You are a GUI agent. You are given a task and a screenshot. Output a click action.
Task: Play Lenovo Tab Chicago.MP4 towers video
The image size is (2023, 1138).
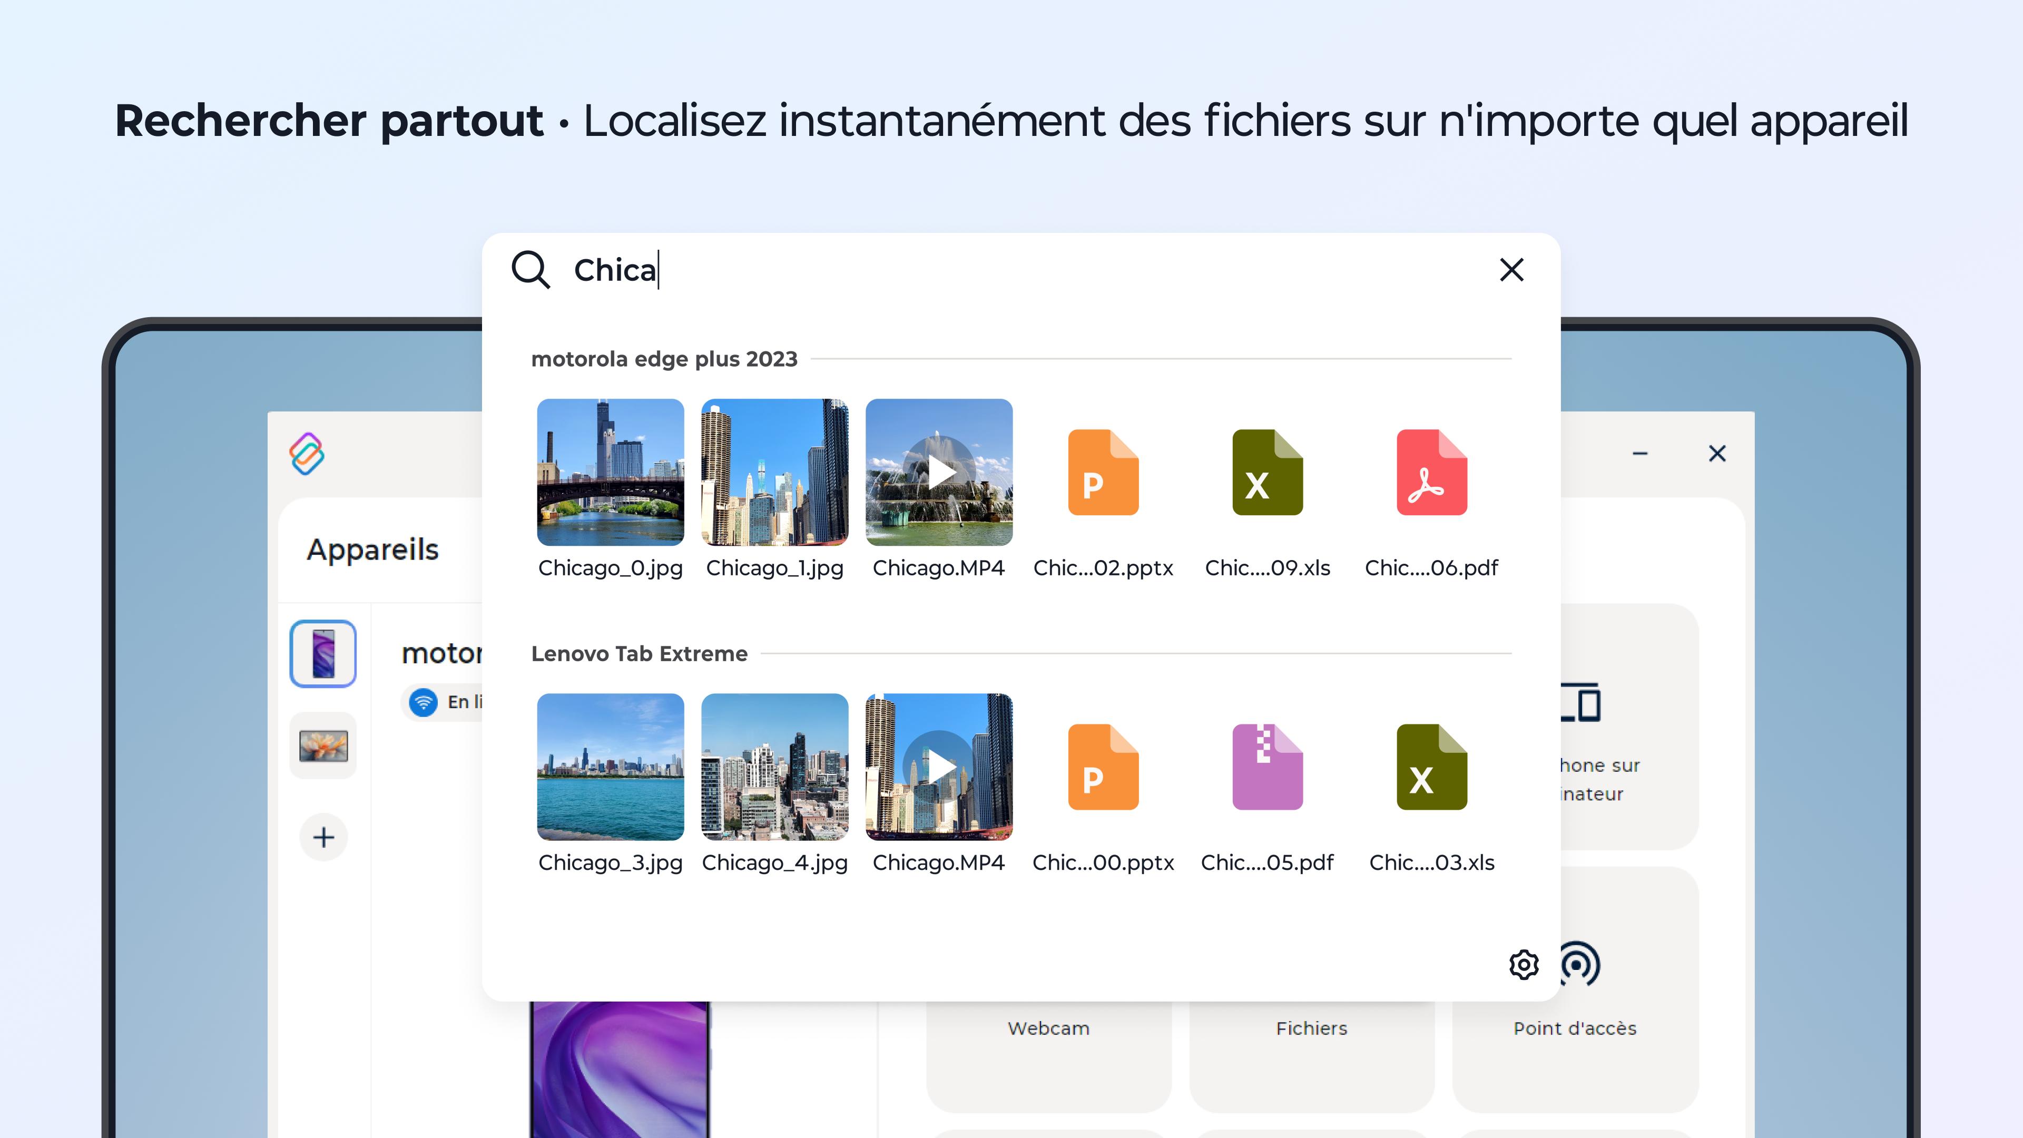(938, 767)
